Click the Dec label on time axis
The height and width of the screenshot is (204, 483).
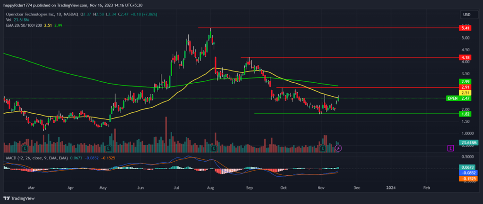coord(357,187)
